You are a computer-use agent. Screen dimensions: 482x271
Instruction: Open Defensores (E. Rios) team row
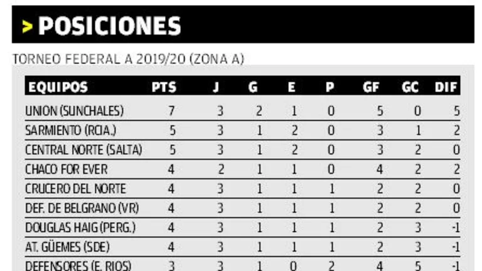[x=242, y=264]
